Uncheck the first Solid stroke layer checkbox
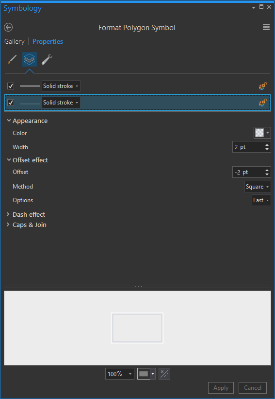 pos(11,86)
